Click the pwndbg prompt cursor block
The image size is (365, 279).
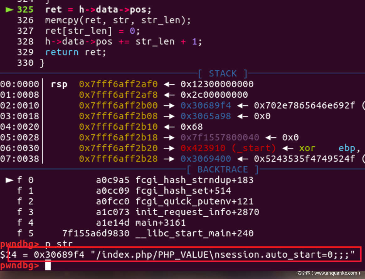[48, 265]
